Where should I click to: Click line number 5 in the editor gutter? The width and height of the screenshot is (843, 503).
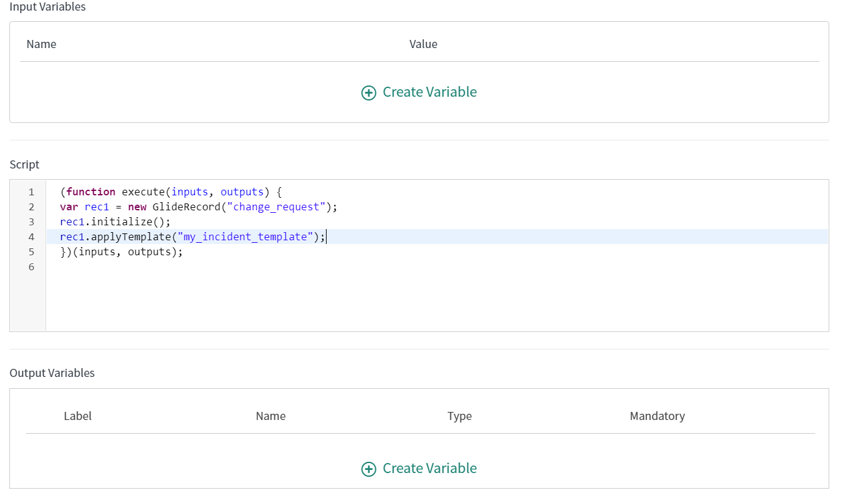(31, 251)
